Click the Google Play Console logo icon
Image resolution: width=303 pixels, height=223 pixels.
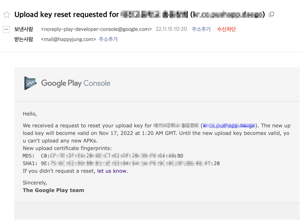pyautogui.click(x=30, y=83)
